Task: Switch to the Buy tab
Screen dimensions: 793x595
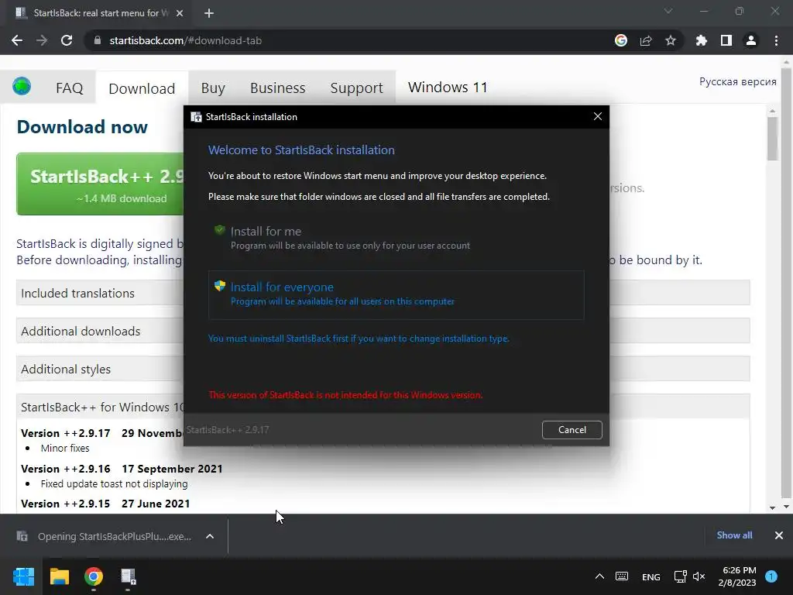Action: coord(213,88)
